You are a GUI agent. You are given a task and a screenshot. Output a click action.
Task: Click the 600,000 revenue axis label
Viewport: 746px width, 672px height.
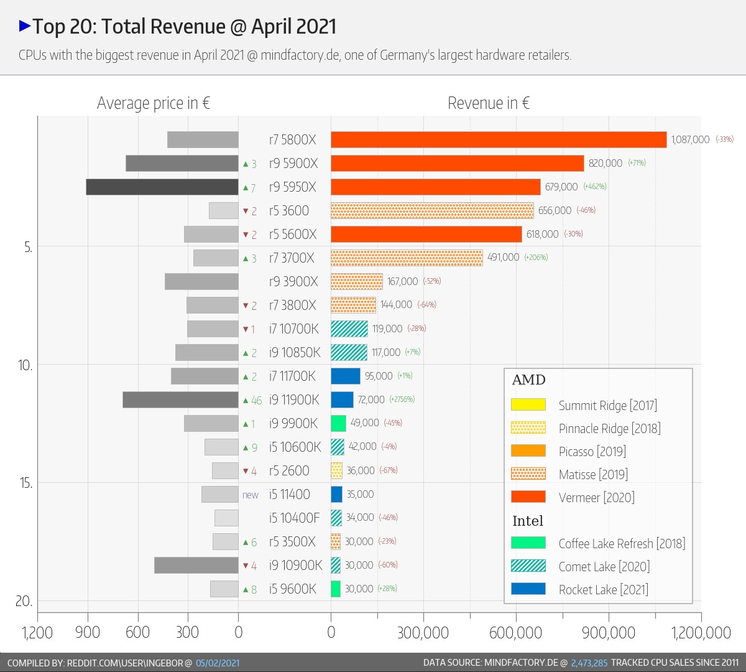pyautogui.click(x=516, y=633)
